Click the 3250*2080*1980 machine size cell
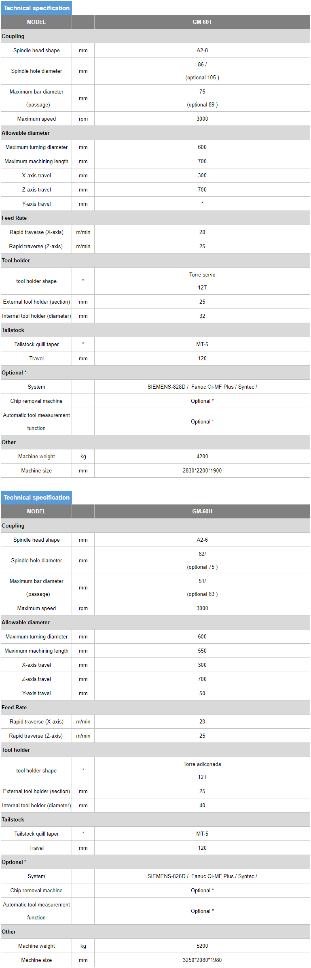The image size is (311, 968). tap(202, 960)
